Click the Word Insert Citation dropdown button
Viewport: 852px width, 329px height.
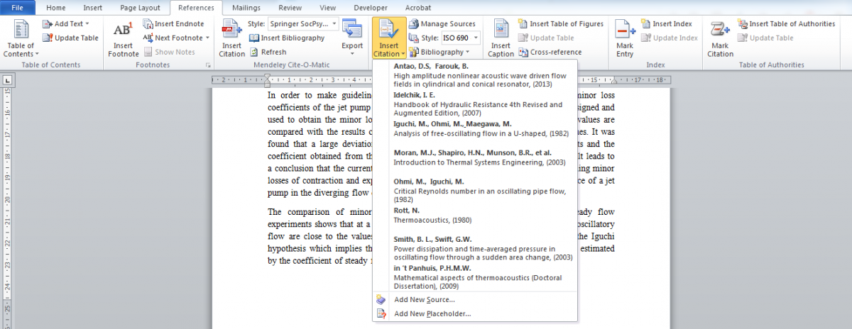tap(389, 38)
